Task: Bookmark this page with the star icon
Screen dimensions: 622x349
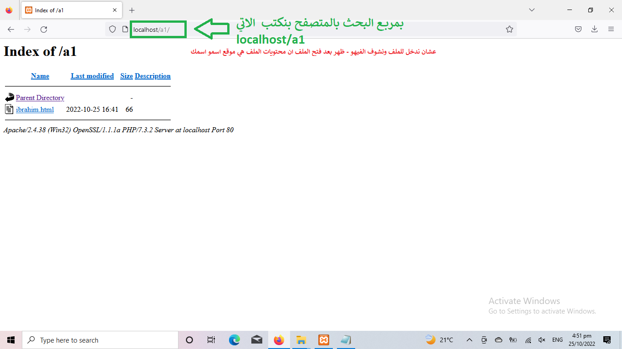Action: pyautogui.click(x=509, y=30)
